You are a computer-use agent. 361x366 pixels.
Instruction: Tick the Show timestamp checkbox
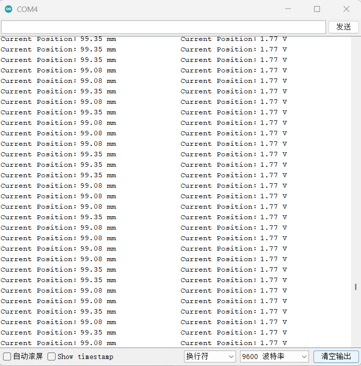click(x=51, y=357)
